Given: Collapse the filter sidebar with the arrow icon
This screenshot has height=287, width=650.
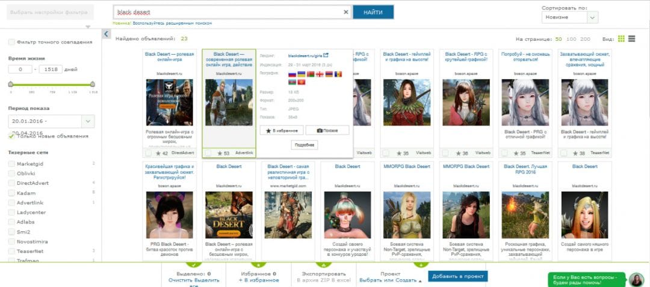Looking at the screenshot, I should click(x=106, y=34).
